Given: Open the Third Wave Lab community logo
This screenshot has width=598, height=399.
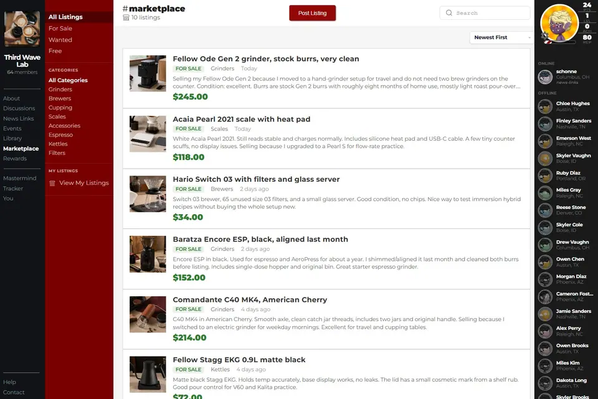Looking at the screenshot, I should tap(22, 29).
